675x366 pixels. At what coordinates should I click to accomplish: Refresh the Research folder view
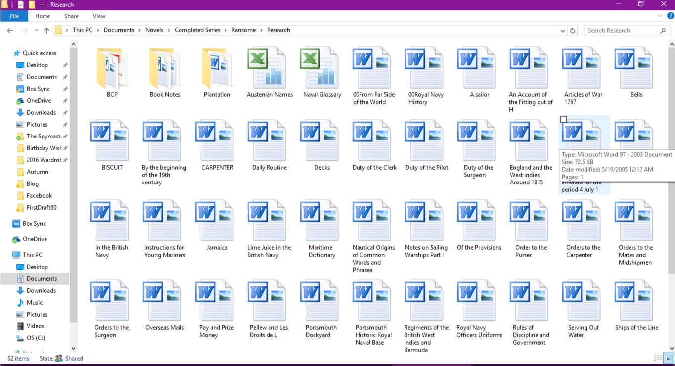coord(573,30)
